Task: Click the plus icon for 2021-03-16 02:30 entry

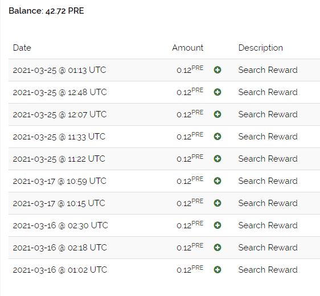Action: coord(218,225)
